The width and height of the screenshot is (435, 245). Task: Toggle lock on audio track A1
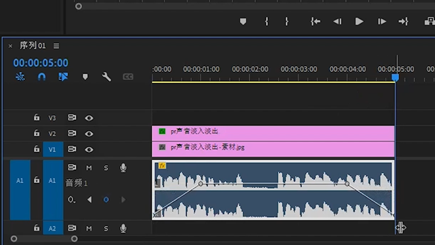click(37, 180)
